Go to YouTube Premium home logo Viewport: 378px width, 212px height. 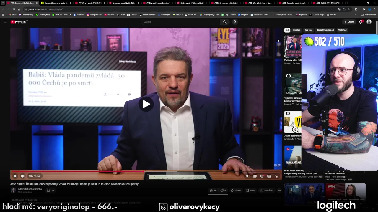click(19, 22)
